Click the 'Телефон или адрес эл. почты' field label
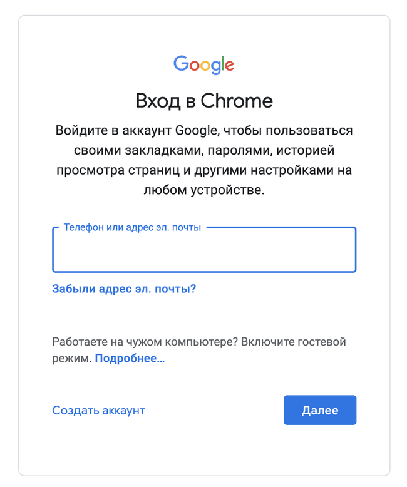This screenshot has width=407, height=487. (x=132, y=228)
